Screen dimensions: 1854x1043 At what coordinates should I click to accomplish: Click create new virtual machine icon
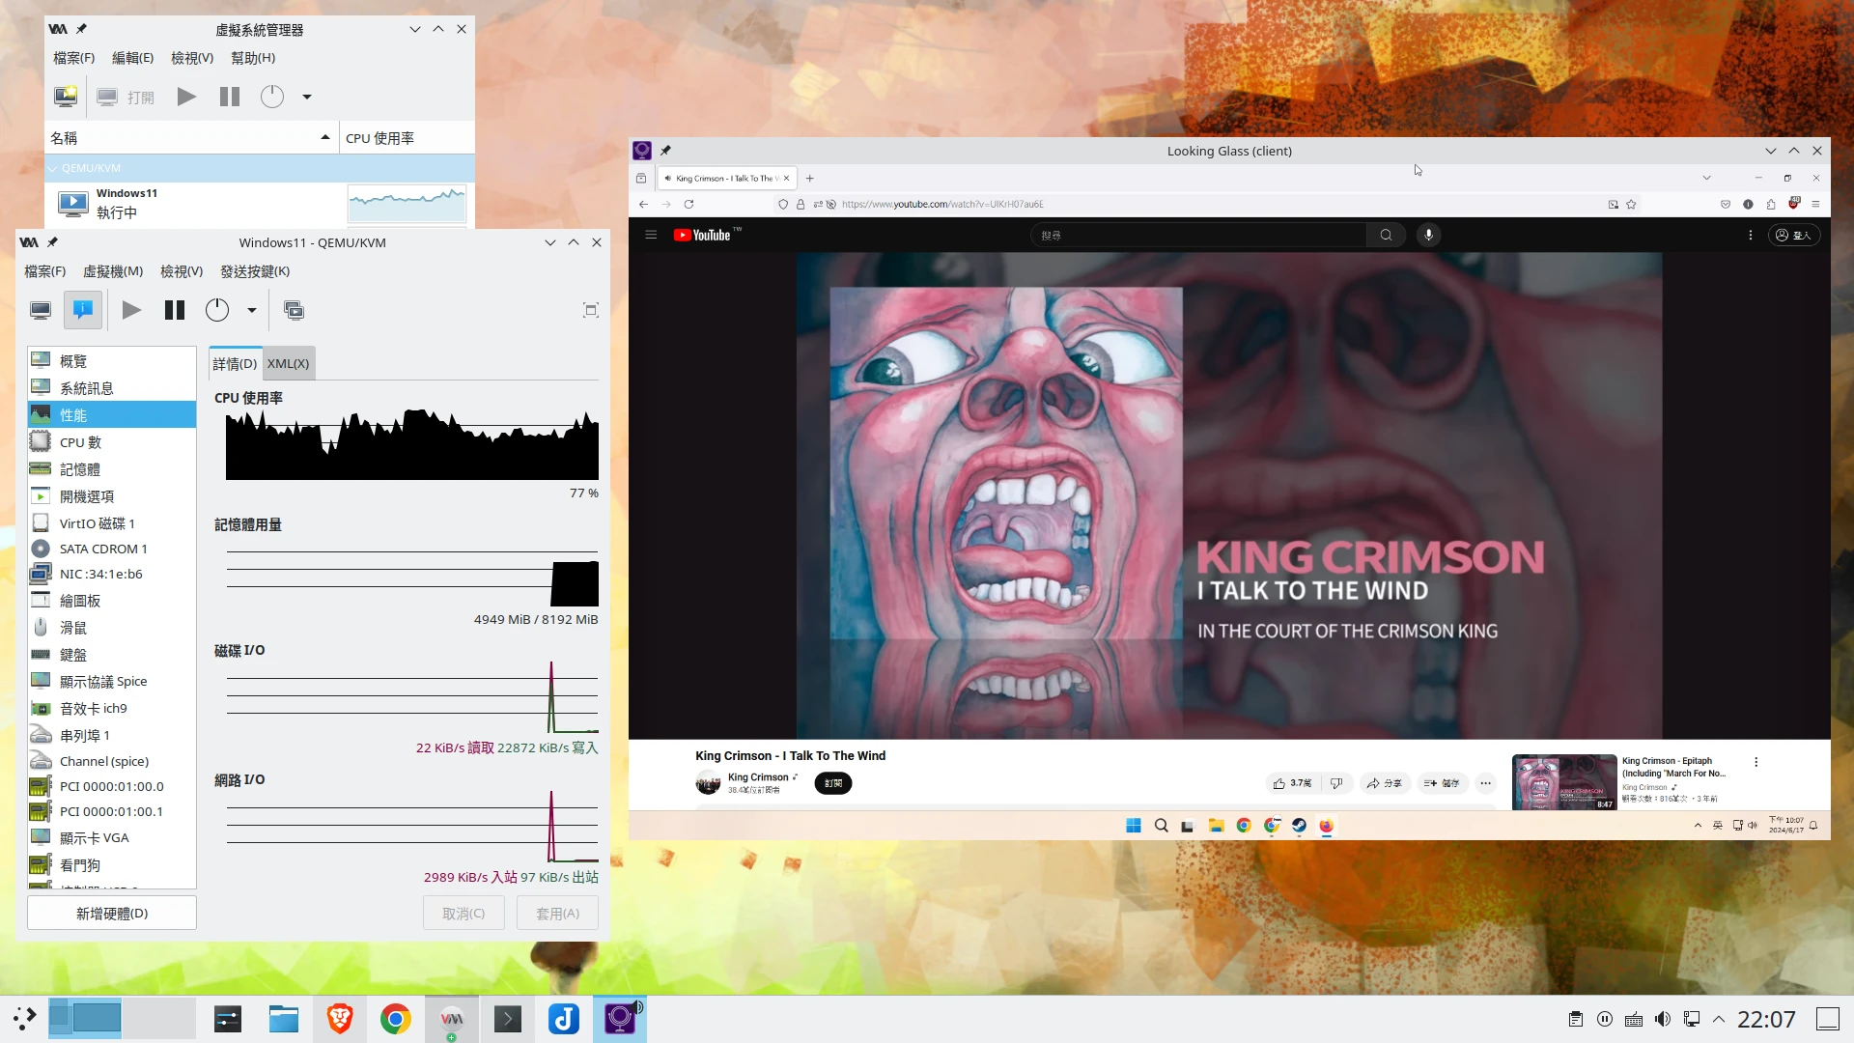66,97
